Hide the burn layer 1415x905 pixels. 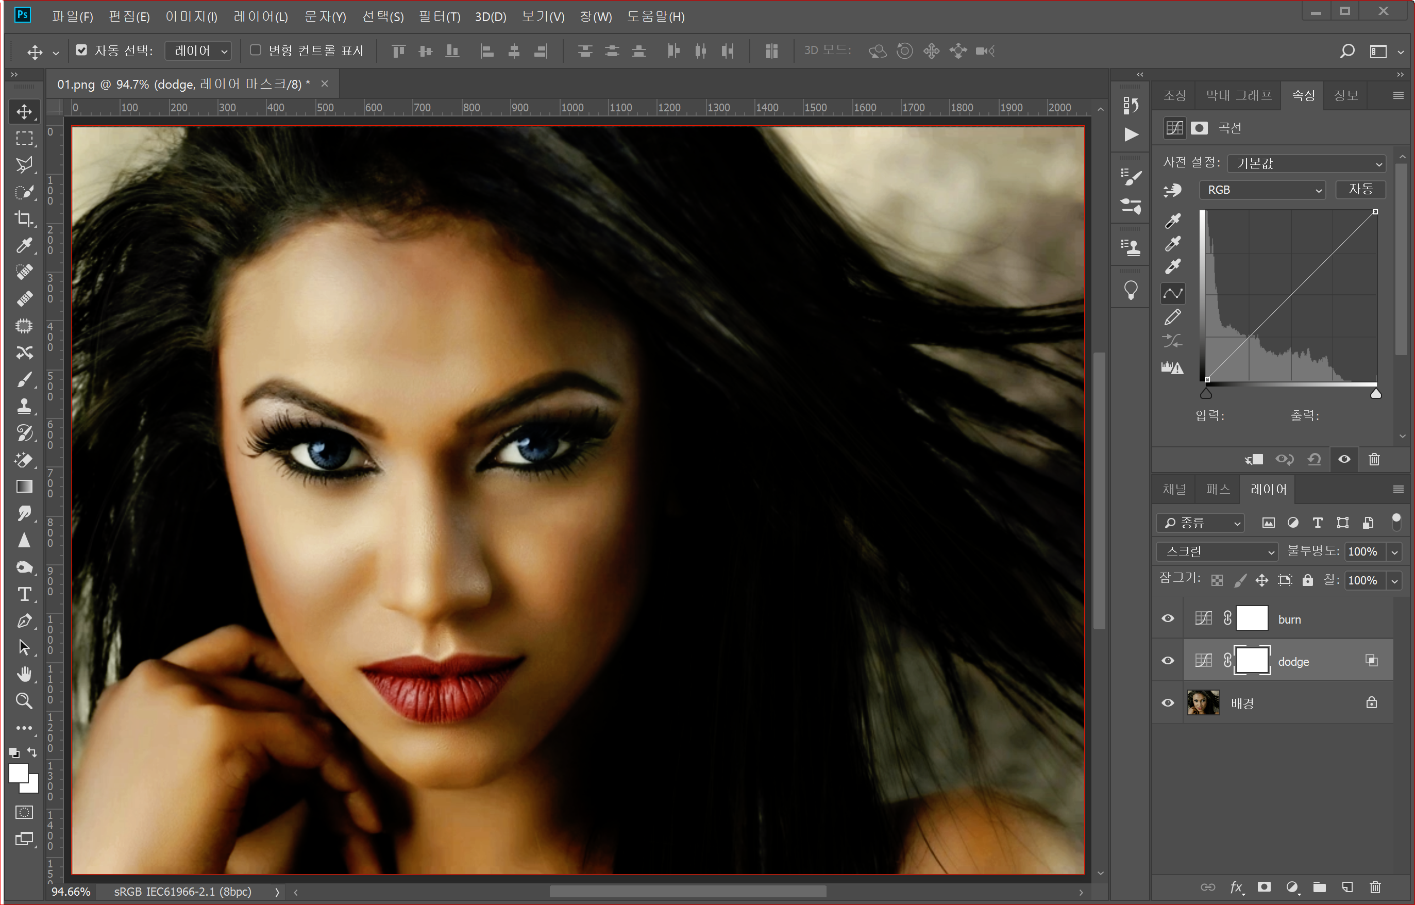pyautogui.click(x=1168, y=618)
